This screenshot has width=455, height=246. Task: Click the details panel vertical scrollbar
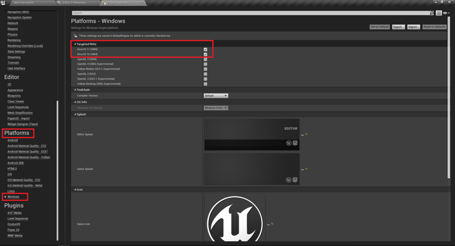pyautogui.click(x=449, y=98)
